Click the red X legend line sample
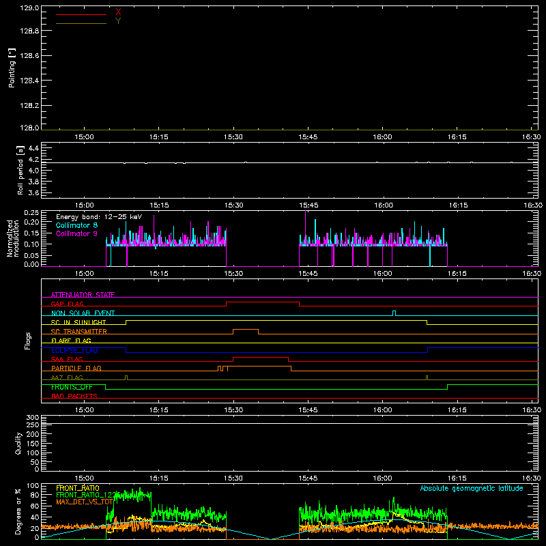 (81, 14)
